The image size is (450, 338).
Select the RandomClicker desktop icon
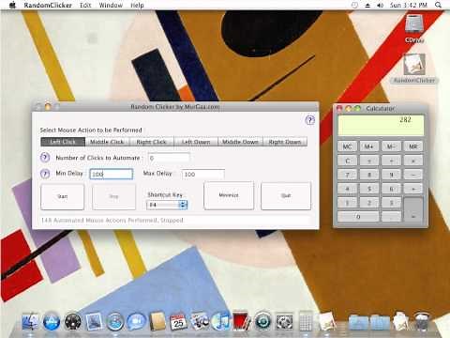(414, 69)
